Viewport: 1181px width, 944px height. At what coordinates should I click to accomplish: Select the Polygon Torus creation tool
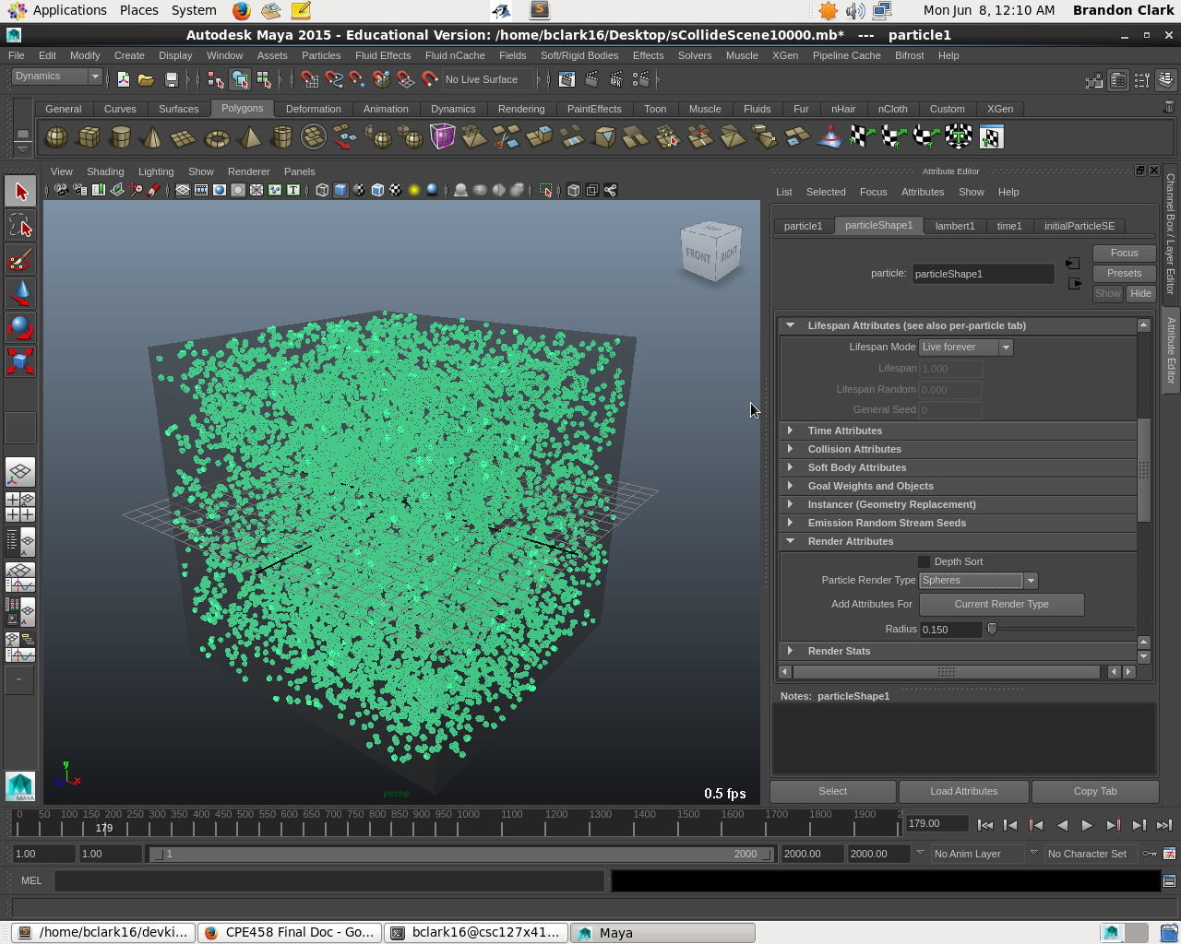[216, 136]
